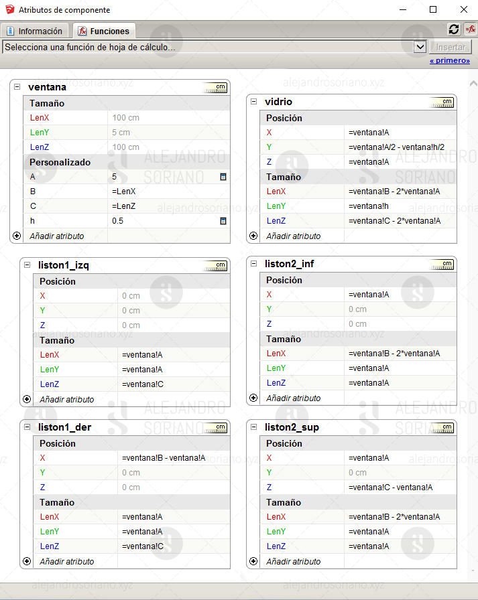This screenshot has height=600, width=478.
Task: Click the vidrio LenY formula field
Action: (x=400, y=206)
